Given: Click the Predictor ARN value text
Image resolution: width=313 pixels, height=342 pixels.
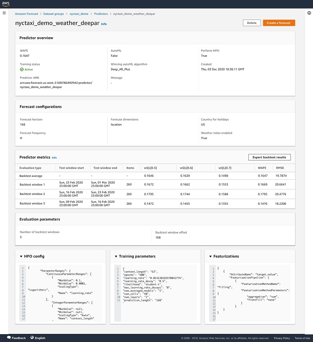Looking at the screenshot, I should [x=56, y=85].
